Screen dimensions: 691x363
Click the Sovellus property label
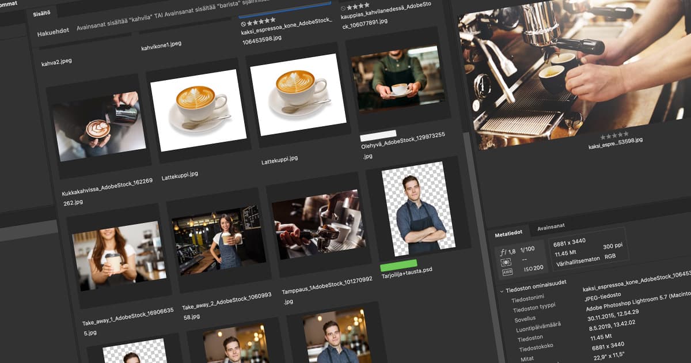click(x=525, y=318)
